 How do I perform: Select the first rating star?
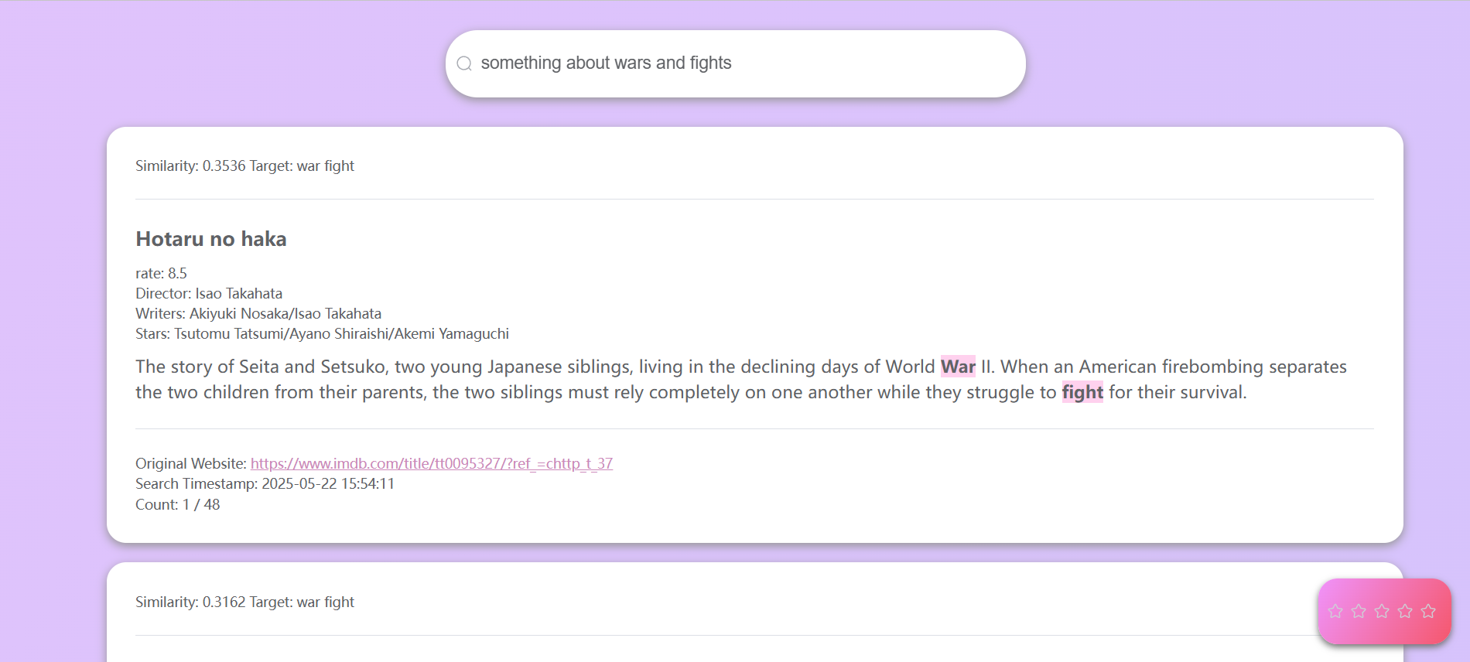(x=1335, y=612)
